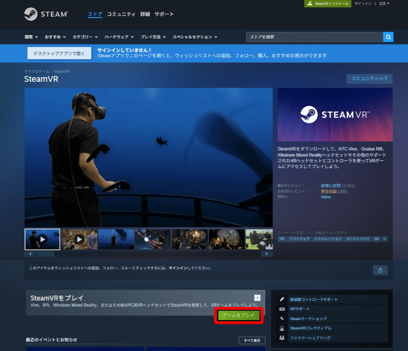Image resolution: width=408 pixels, height=351 pixels.
Task: Open the コミュニティハブ button
Action: tap(370, 79)
